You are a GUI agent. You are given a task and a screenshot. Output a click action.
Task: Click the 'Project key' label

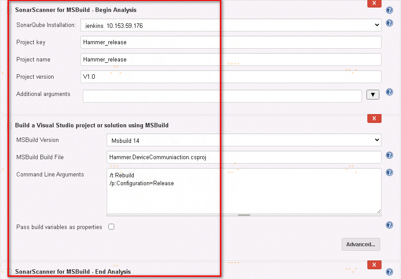pos(31,42)
